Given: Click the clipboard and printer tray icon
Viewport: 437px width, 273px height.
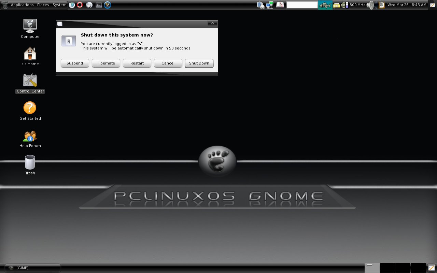Looking at the screenshot, I should click(261, 5).
